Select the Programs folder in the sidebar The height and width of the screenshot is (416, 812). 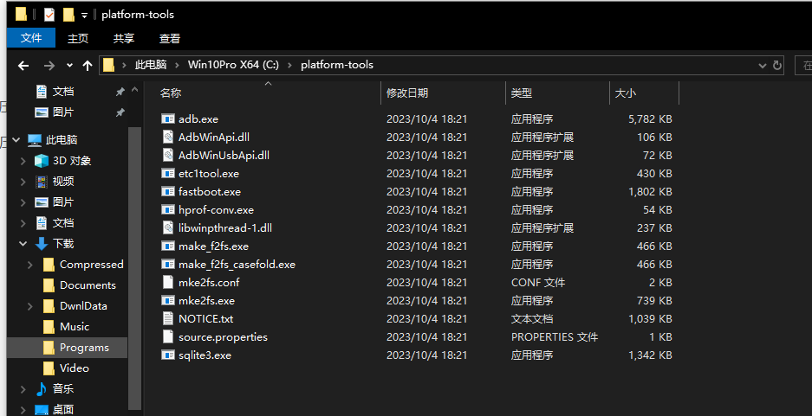click(x=68, y=348)
